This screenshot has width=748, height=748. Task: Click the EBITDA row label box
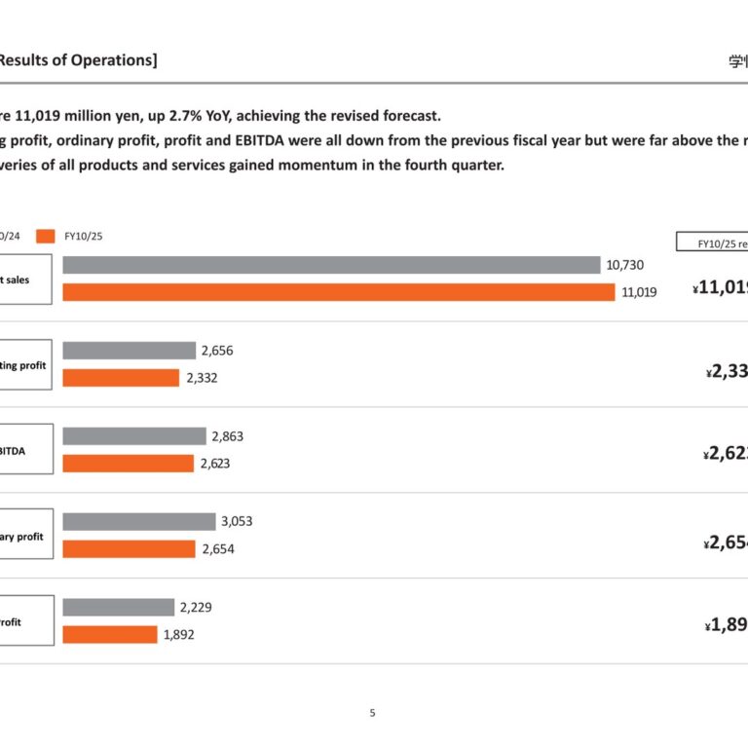click(x=26, y=449)
